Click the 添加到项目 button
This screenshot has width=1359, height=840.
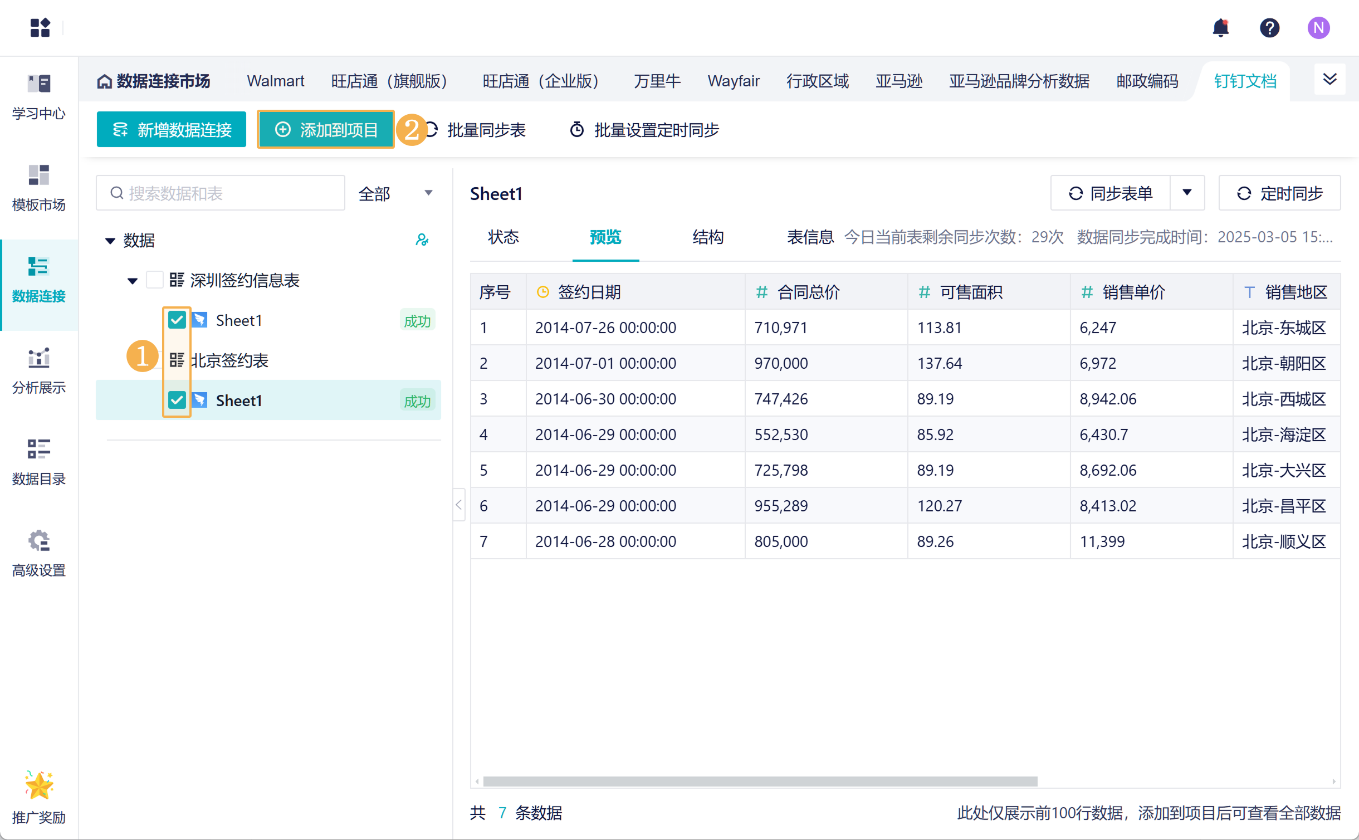[326, 129]
